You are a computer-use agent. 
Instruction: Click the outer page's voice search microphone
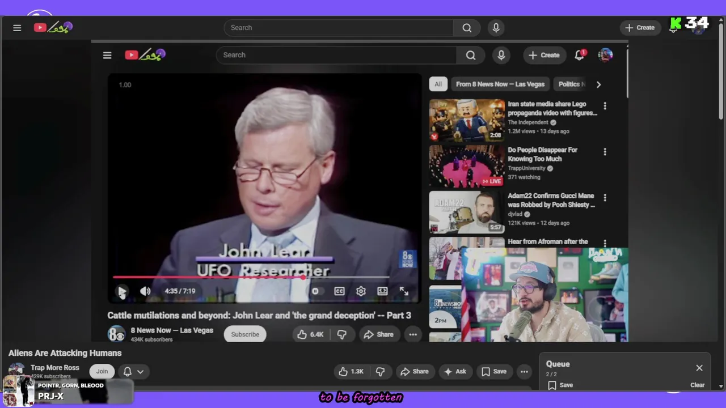tap(496, 28)
